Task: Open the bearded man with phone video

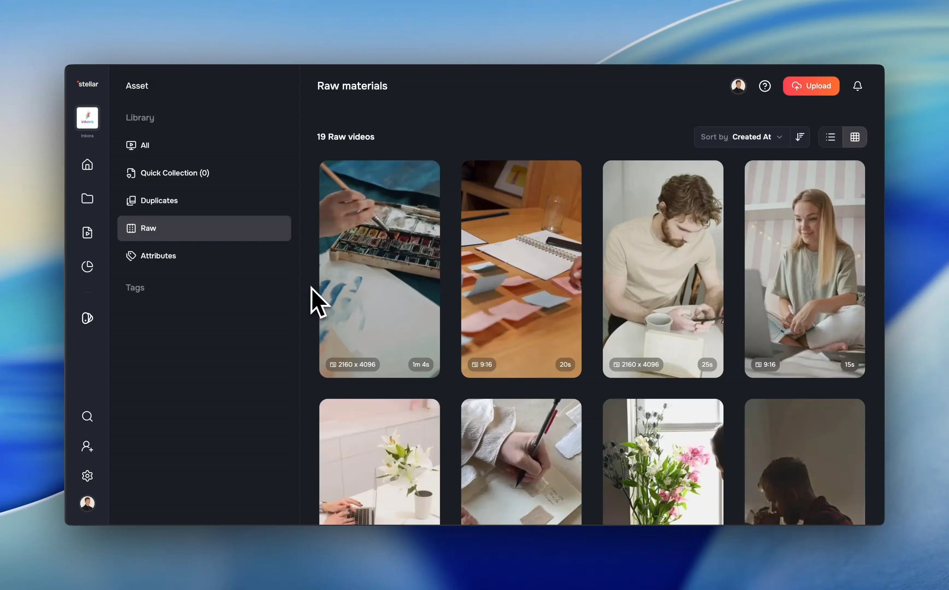Action: [663, 269]
